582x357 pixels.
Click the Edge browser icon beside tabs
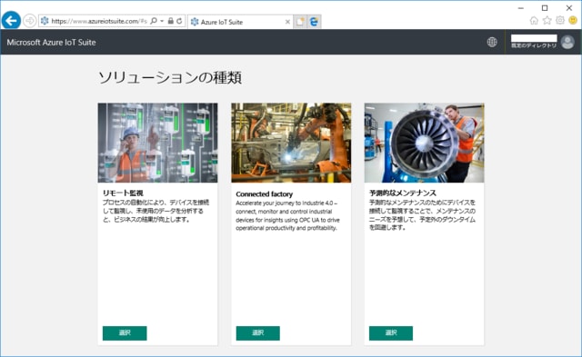pyautogui.click(x=314, y=22)
